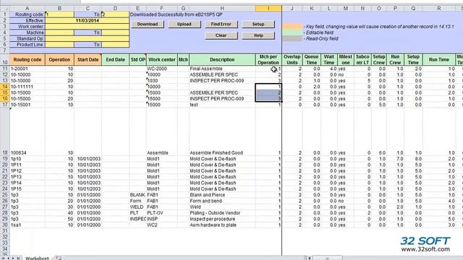
Task: Click the Plating - Outside Vendor cell
Action: pos(222,213)
